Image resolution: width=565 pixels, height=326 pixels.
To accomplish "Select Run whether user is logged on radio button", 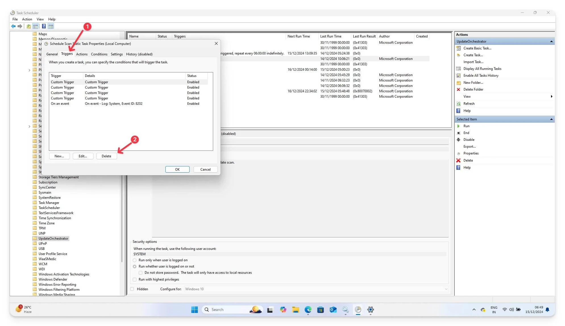I will tap(135, 266).
